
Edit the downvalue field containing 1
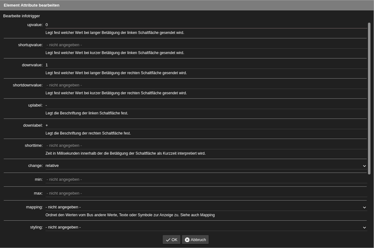point(206,65)
